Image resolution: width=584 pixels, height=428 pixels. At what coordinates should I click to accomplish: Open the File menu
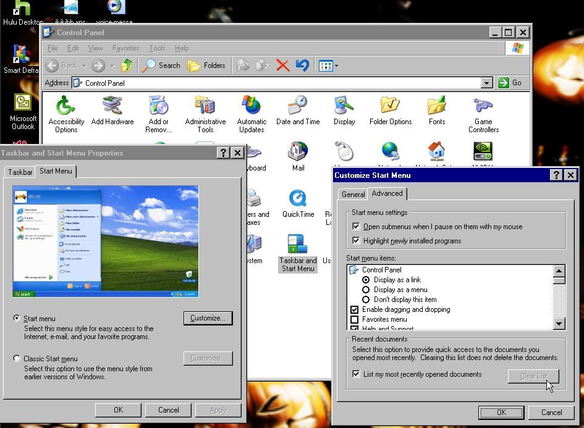coord(53,48)
